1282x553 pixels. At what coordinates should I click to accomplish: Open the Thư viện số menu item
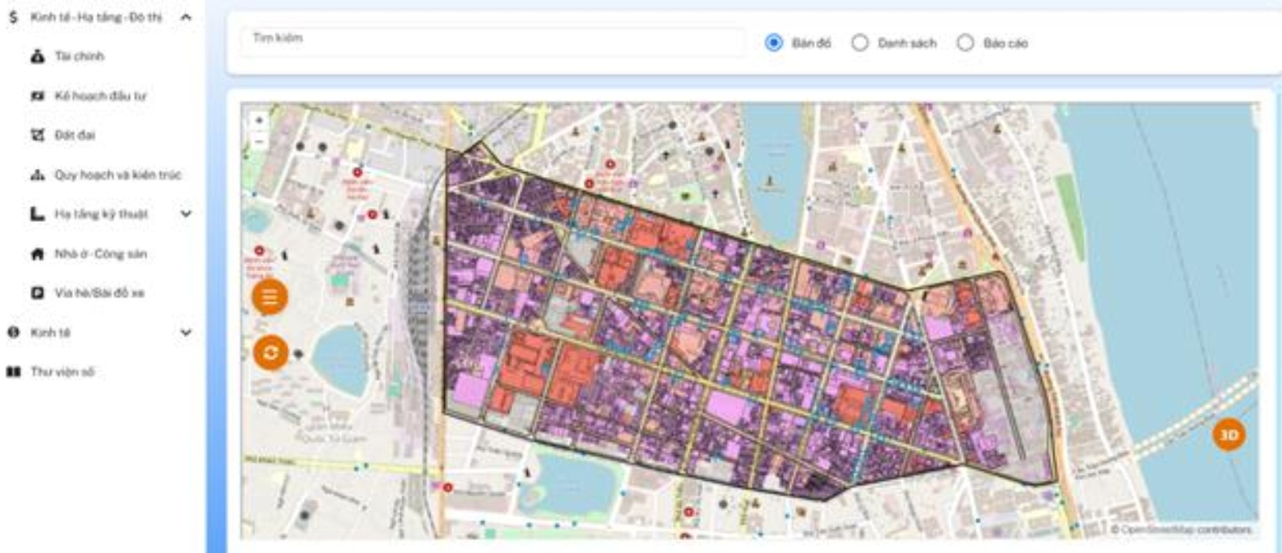(x=62, y=372)
